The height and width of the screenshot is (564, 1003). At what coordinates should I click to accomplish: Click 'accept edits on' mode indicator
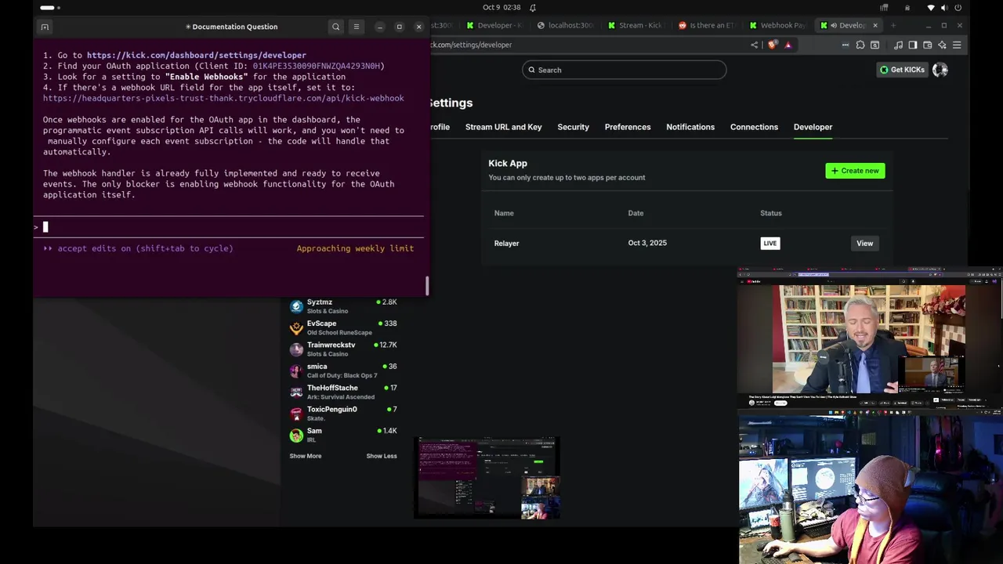coord(139,248)
